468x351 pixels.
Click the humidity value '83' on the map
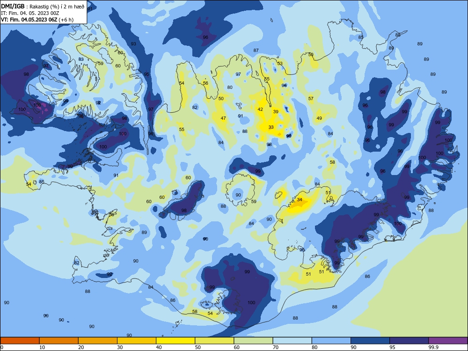81,59
